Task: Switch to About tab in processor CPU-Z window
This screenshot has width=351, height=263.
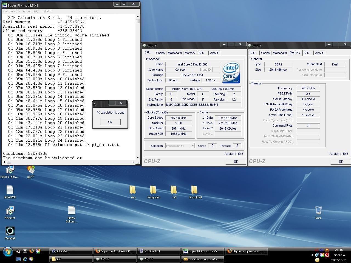Action: (x=214, y=53)
